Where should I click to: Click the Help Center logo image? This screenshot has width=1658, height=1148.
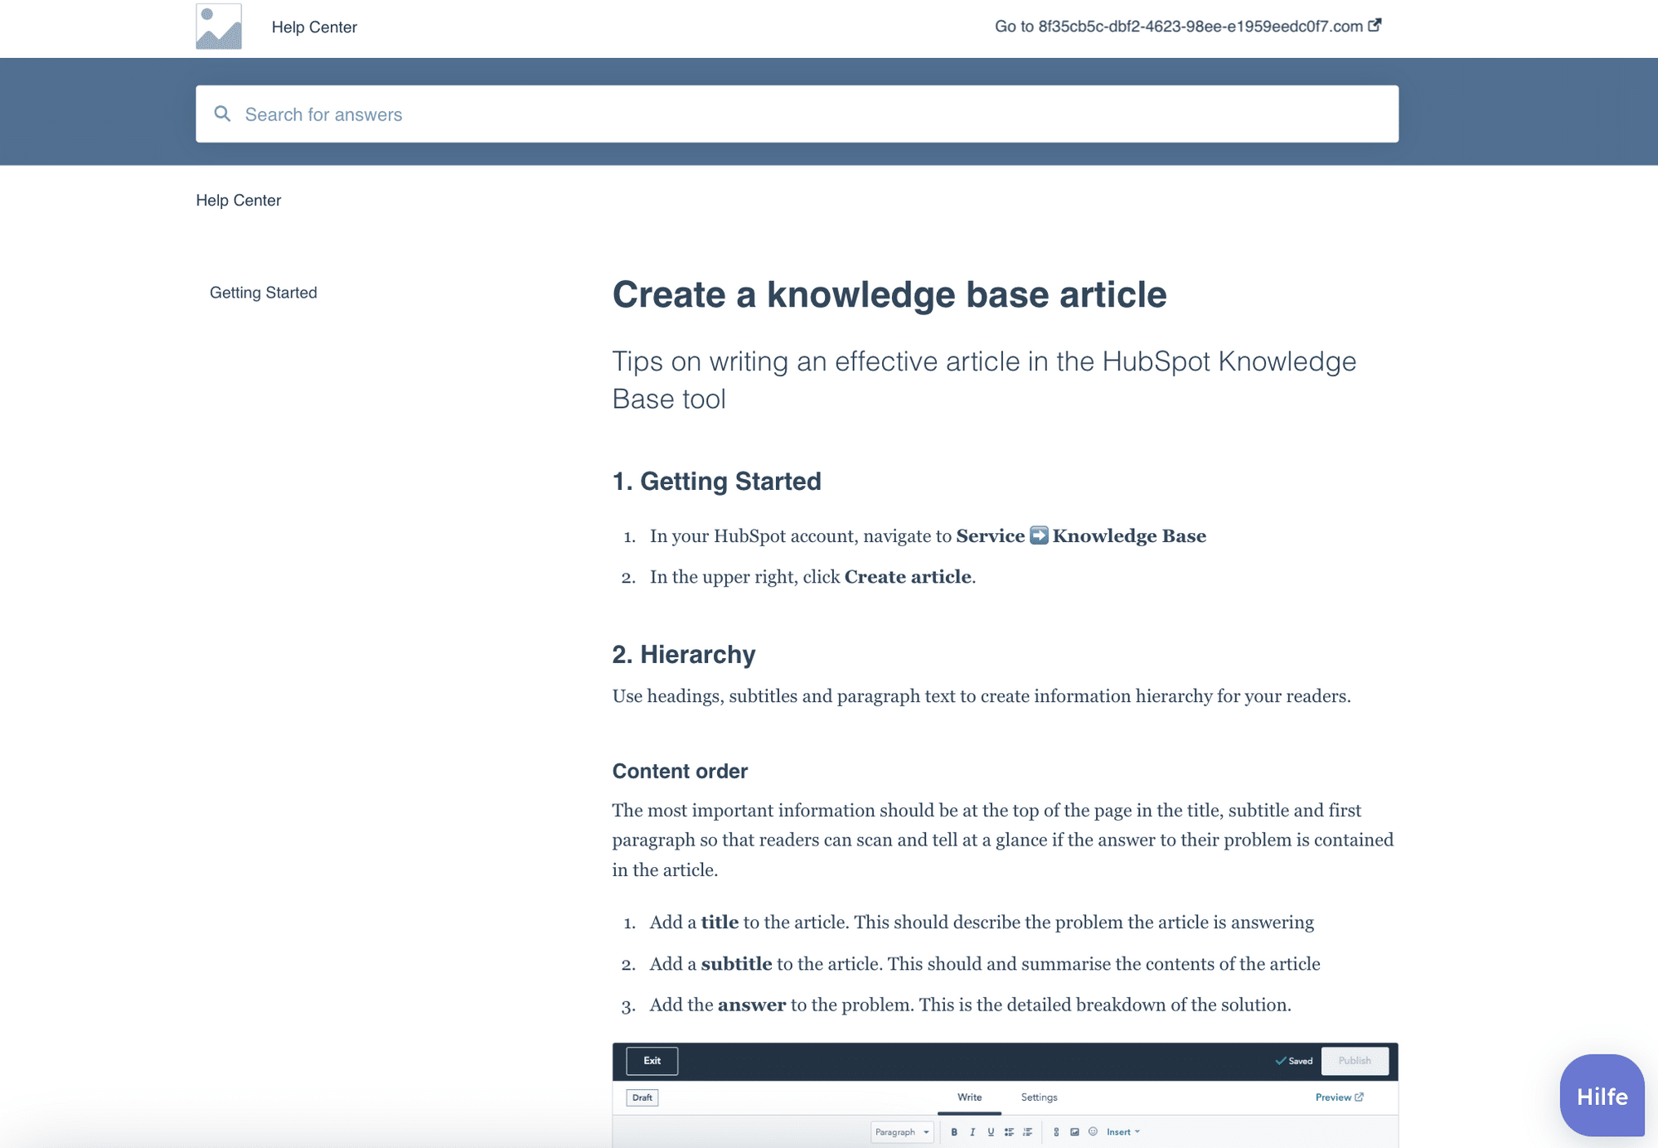click(219, 27)
